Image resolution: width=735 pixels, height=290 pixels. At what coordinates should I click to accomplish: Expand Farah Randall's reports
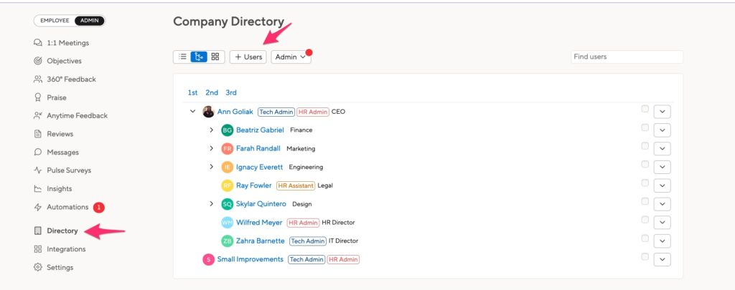[x=212, y=148]
